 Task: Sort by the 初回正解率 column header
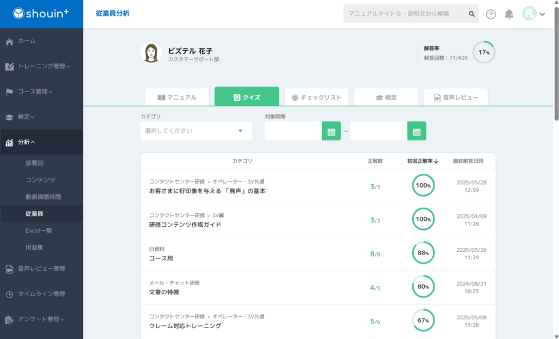click(423, 161)
